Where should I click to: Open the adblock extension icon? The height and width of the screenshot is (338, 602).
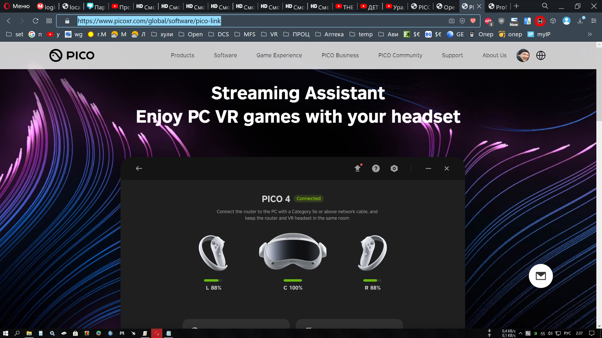click(488, 21)
